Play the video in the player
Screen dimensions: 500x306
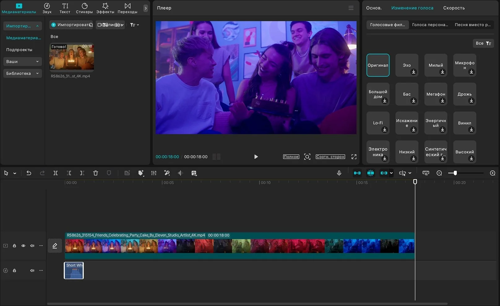(x=256, y=157)
